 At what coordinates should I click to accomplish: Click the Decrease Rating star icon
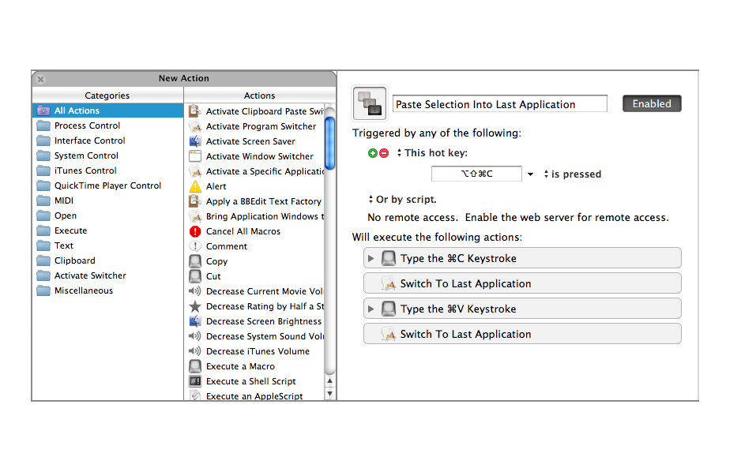click(x=195, y=306)
